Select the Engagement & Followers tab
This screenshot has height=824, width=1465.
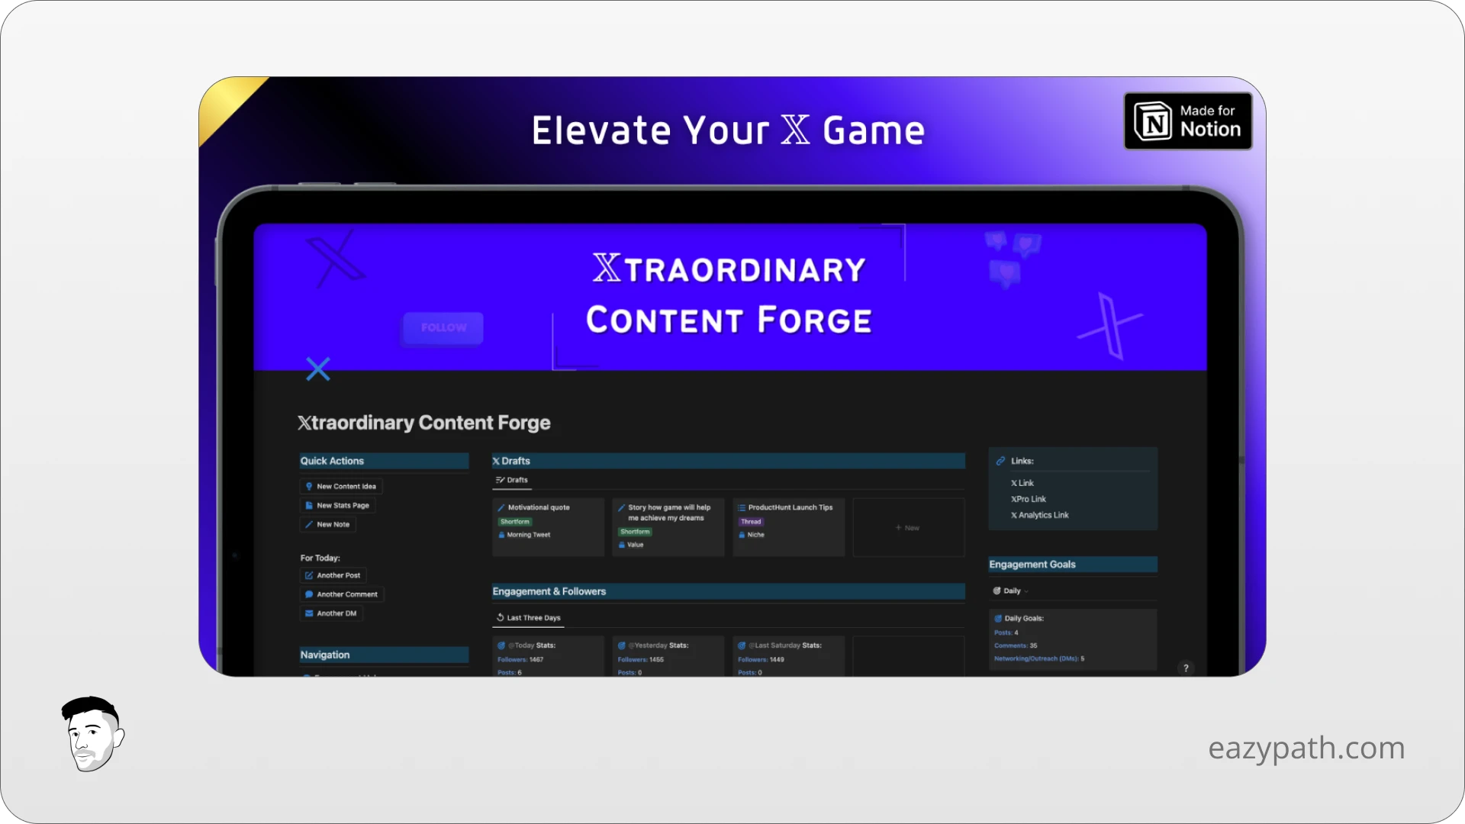coord(549,591)
